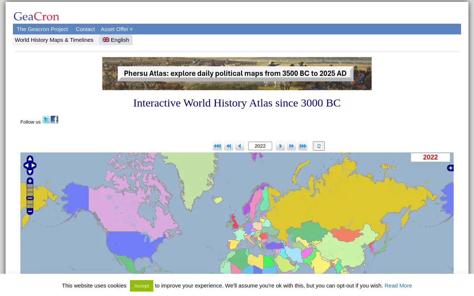
Task: Jump back with the triple rewind arrows
Action: [x=217, y=146]
